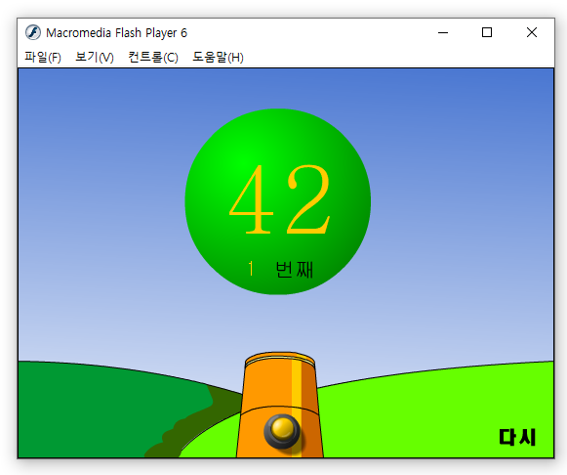Click the green ball showing 42
This screenshot has height=475, width=567.
point(278,201)
